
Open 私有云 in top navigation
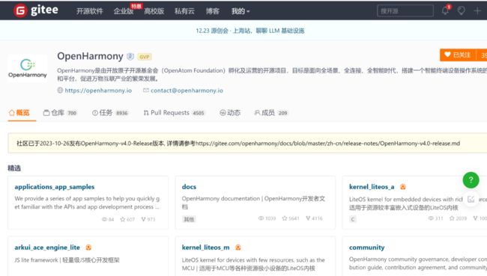click(x=184, y=11)
